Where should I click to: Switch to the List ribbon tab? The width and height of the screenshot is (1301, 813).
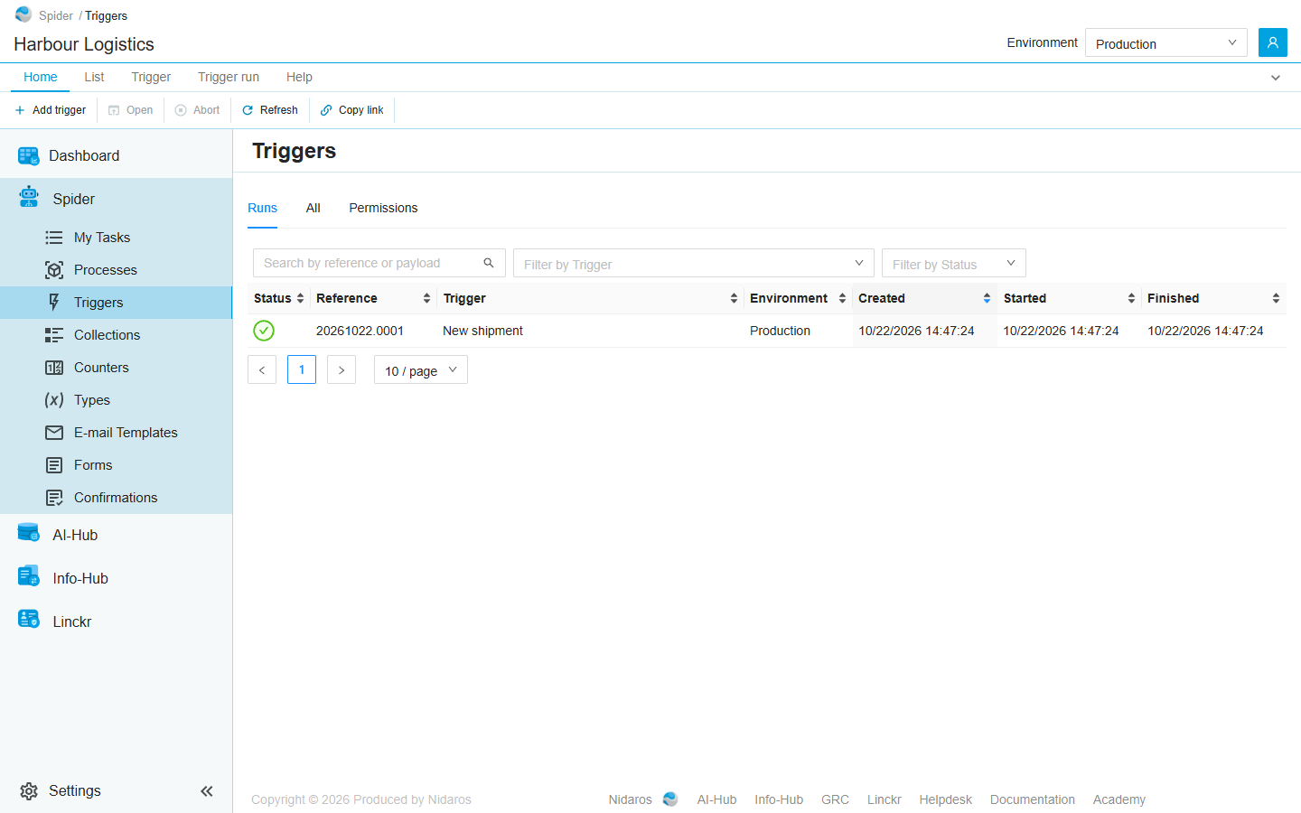(94, 77)
